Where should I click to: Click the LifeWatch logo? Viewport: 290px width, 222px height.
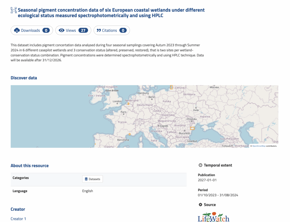(213, 217)
